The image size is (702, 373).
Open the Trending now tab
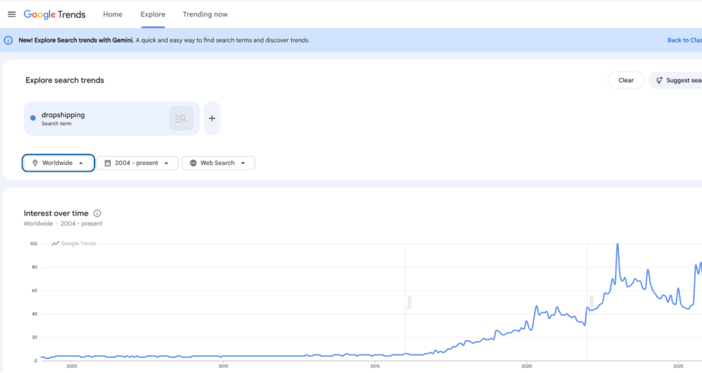[x=205, y=14]
